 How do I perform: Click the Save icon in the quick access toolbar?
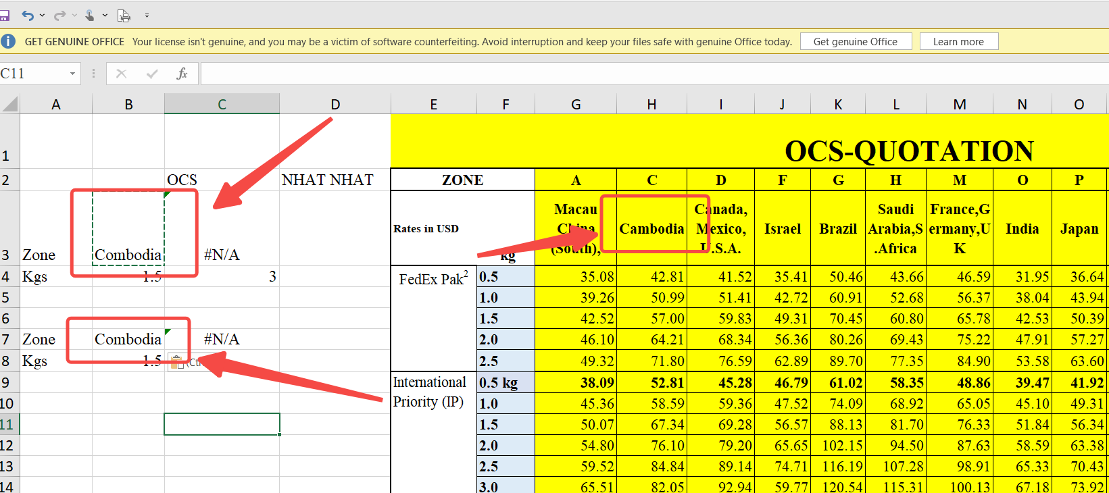4,15
